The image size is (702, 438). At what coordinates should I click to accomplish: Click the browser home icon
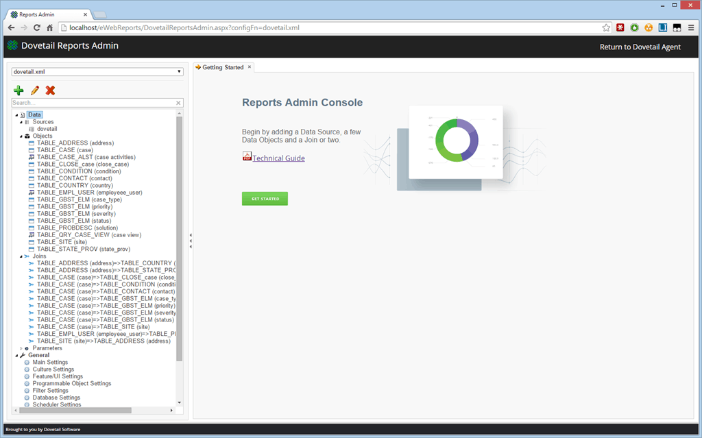pyautogui.click(x=49, y=28)
